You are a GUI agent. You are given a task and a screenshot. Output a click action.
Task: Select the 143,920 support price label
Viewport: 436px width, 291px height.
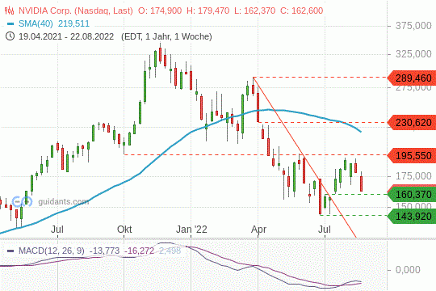413,216
